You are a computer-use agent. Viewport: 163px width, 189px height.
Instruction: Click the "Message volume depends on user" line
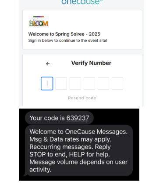point(78,162)
